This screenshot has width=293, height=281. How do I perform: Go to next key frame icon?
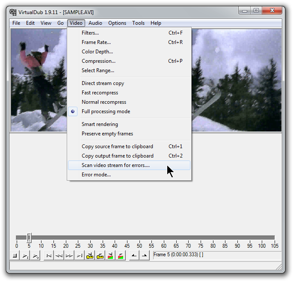(100, 256)
